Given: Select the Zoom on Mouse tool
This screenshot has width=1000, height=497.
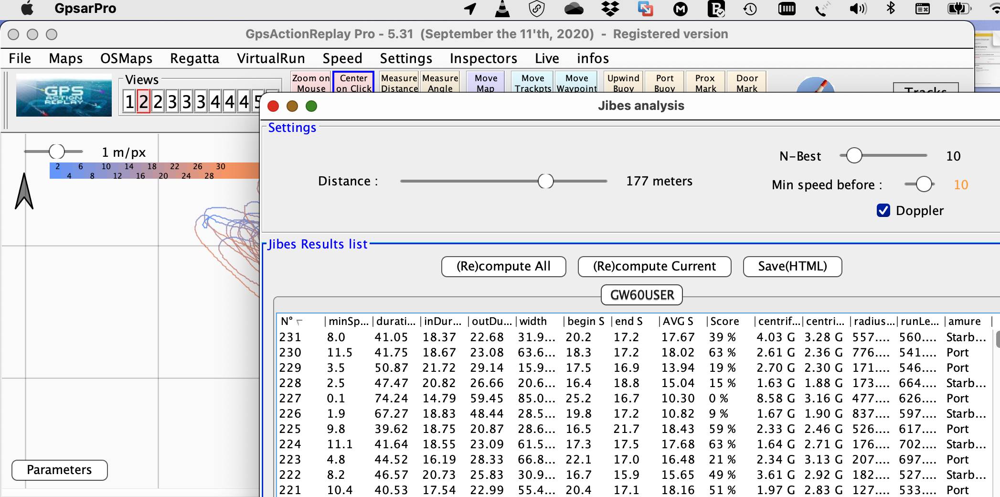Looking at the screenshot, I should coord(310,83).
